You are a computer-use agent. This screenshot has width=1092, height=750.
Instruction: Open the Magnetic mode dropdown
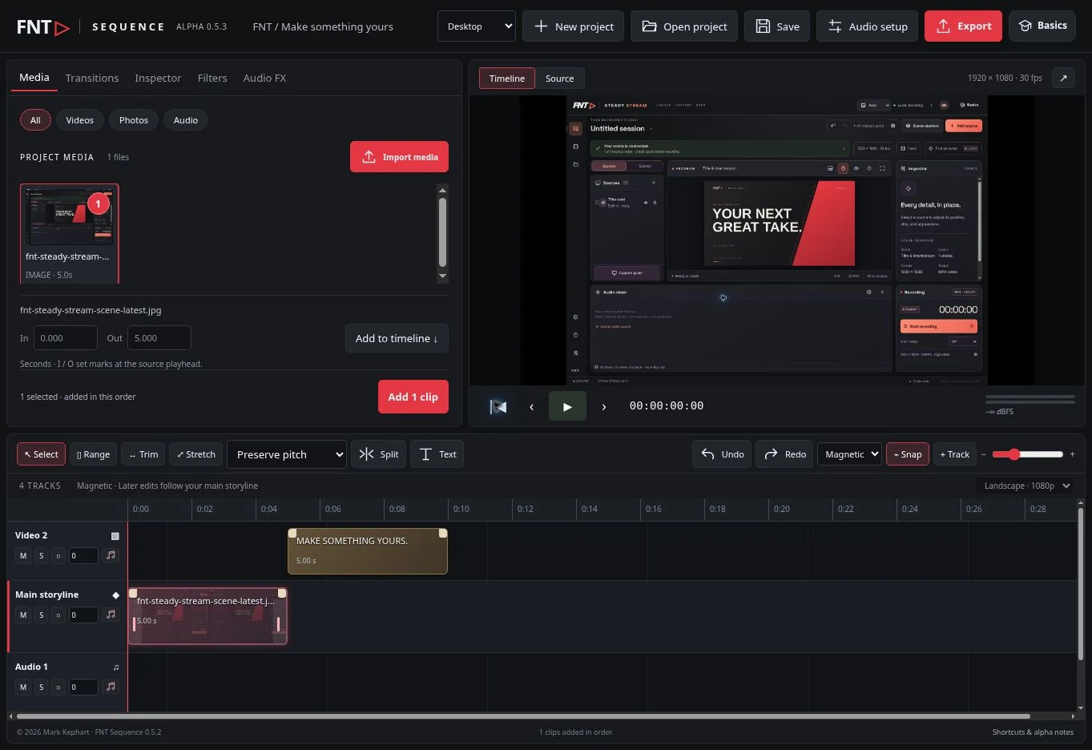(849, 454)
